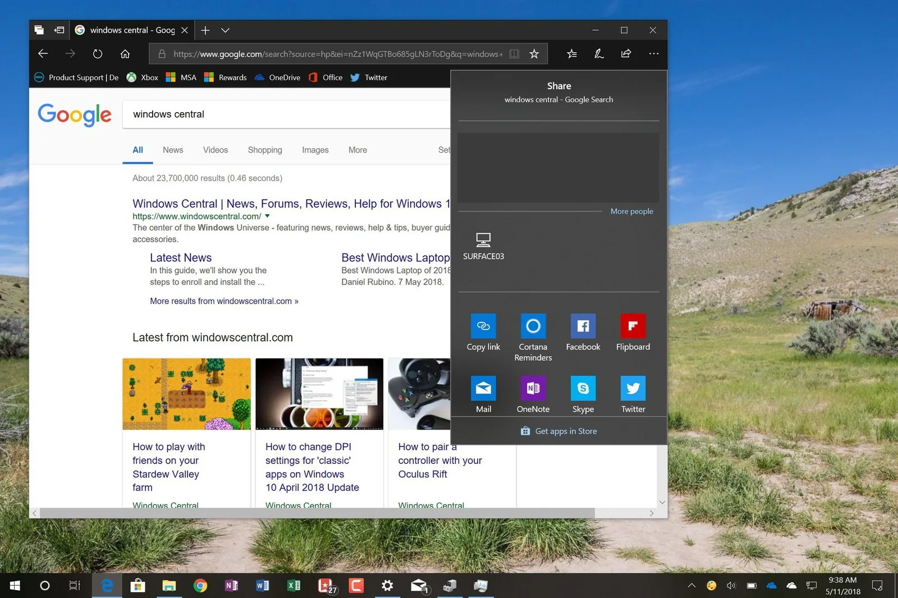Select the All results tab

click(138, 150)
